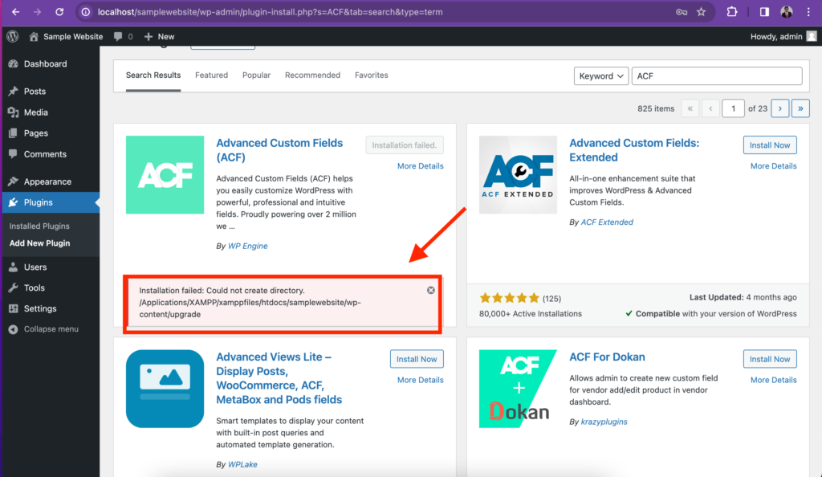Screen dimensions: 822x477
Task: Open Comments in sidebar
Action: pos(45,154)
